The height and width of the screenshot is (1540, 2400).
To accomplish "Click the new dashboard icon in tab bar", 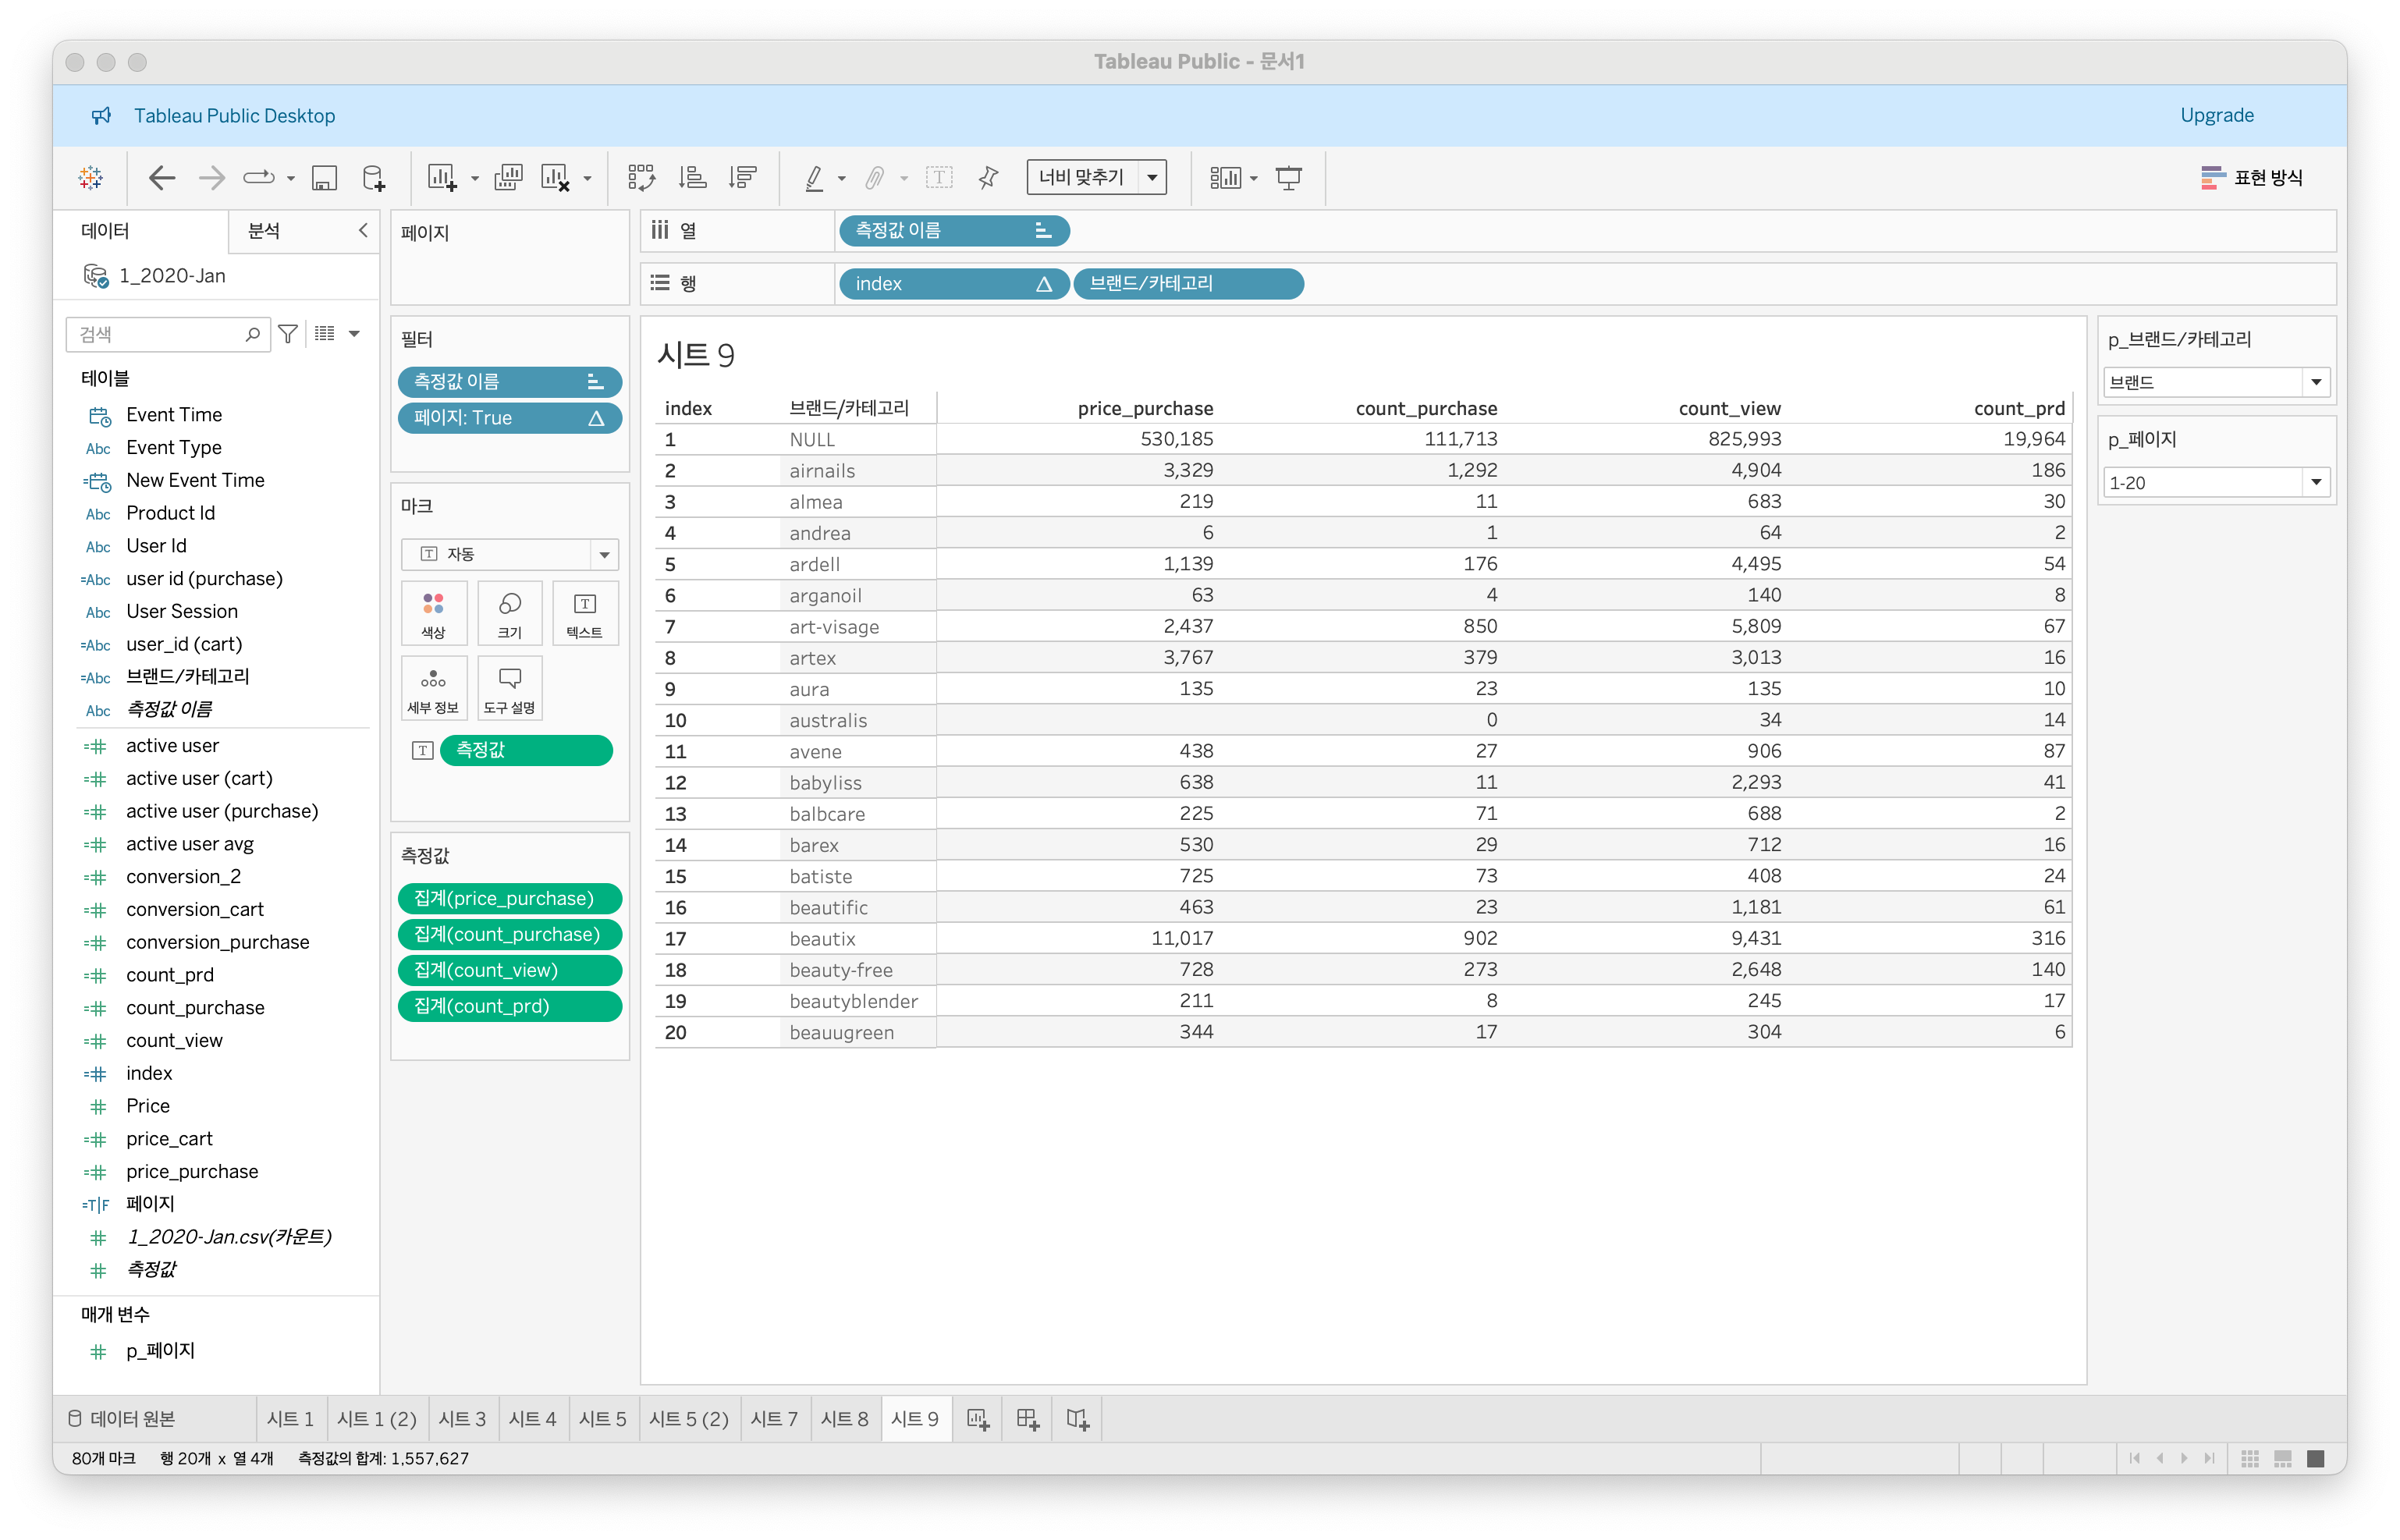I will click(1027, 1419).
